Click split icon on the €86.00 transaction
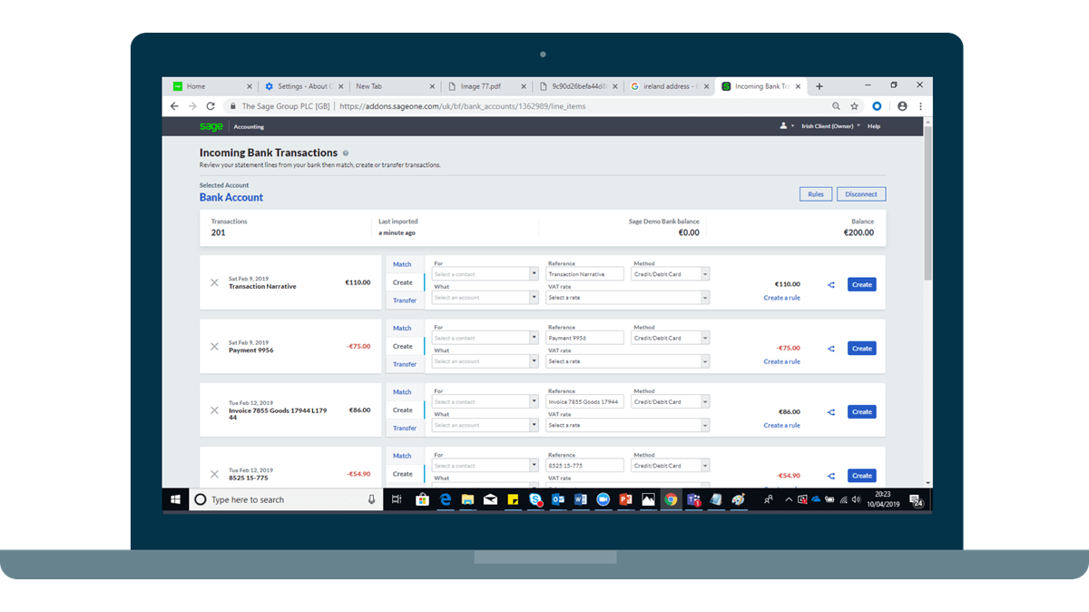Viewport: 1089px width, 612px height. [x=831, y=412]
